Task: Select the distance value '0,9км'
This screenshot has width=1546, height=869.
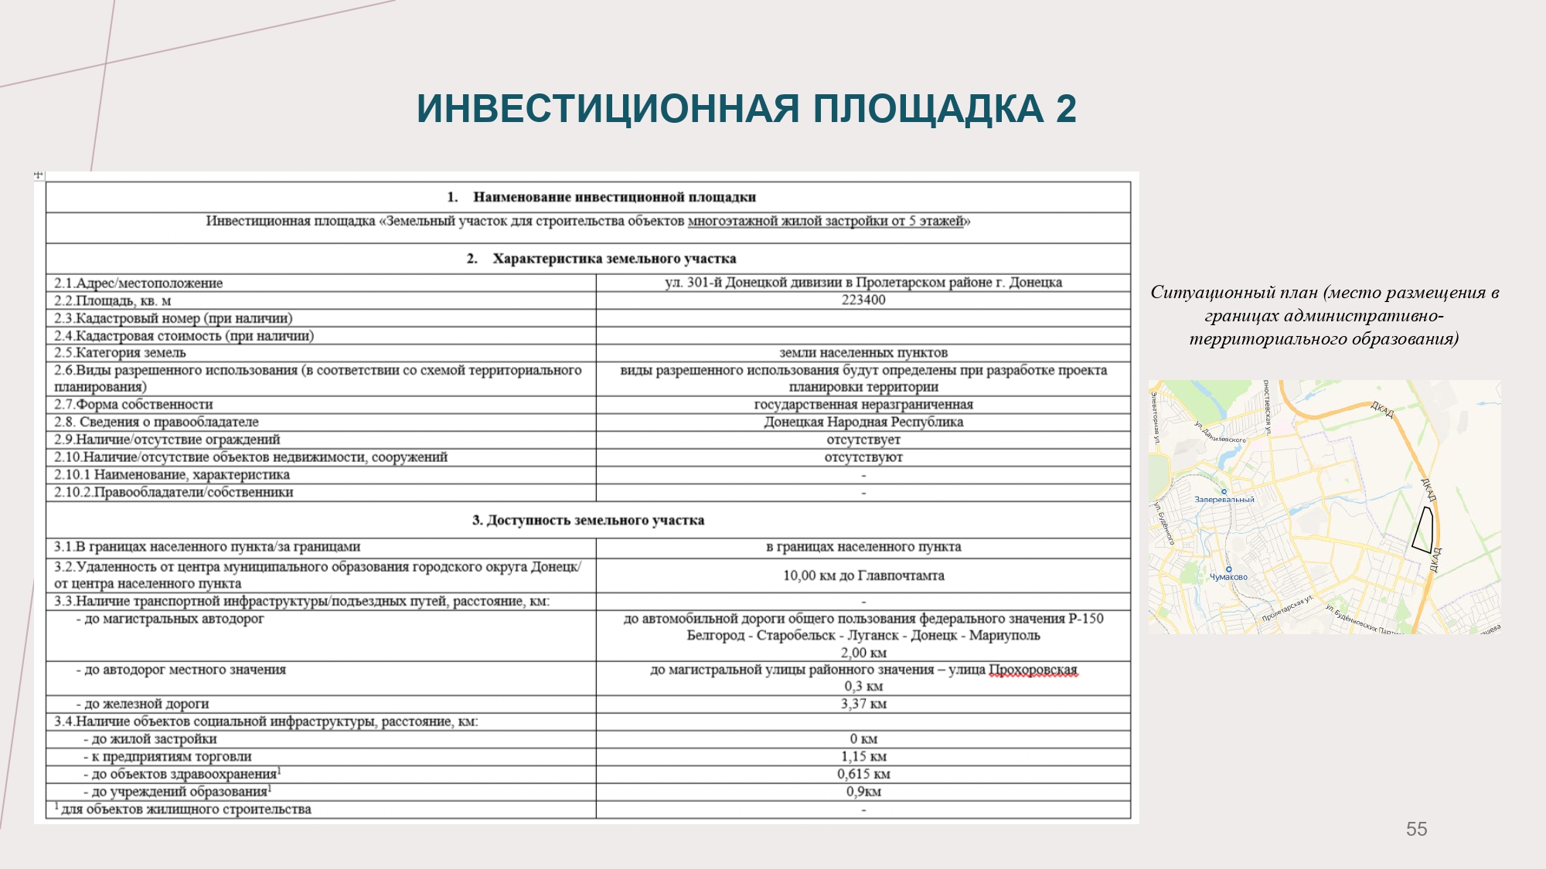Action: click(x=863, y=792)
